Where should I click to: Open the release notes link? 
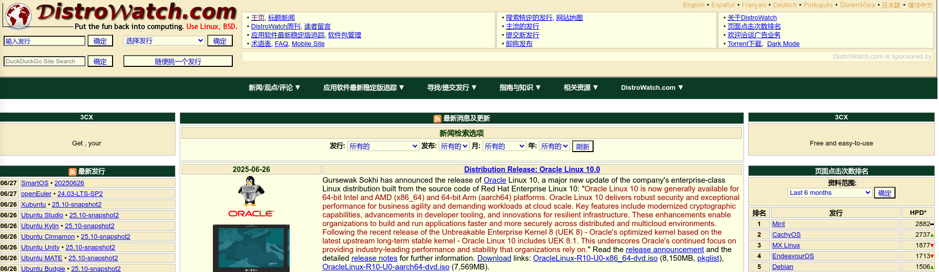click(x=374, y=258)
